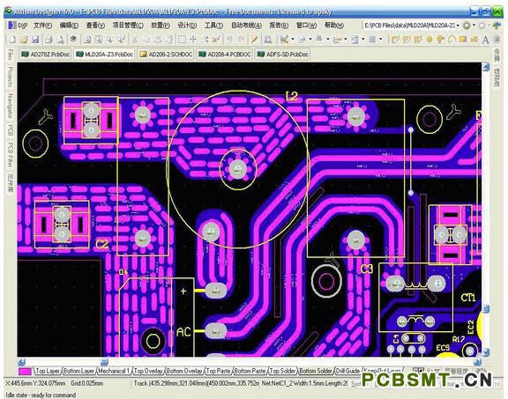
Task: Click the printer icon in the toolbar
Action: coord(49,40)
